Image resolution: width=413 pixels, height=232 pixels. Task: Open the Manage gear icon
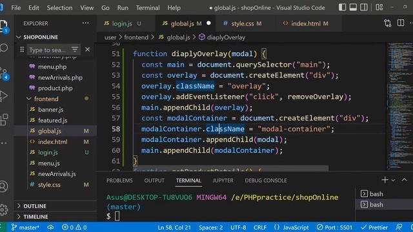pyautogui.click(x=4, y=209)
